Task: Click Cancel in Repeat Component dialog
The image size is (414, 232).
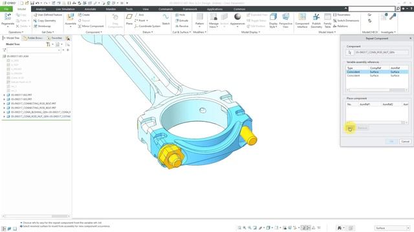Action: coord(405,142)
